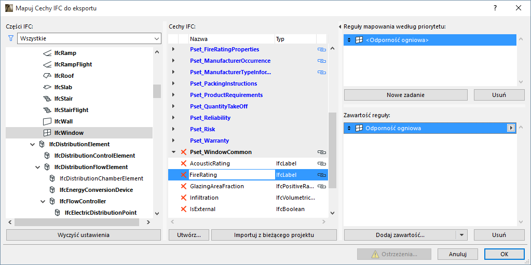This screenshot has width=531, height=265.
Task: Open the Wszystkie filter dropdown
Action: [x=157, y=38]
